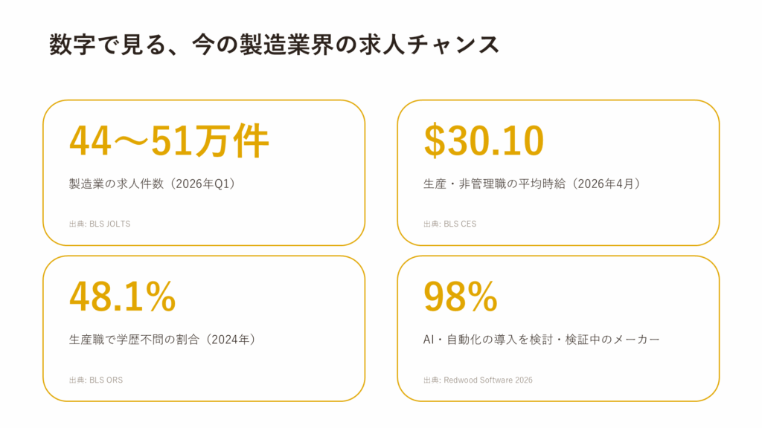Click the source note 出典: BLS ORS

pyautogui.click(x=96, y=380)
